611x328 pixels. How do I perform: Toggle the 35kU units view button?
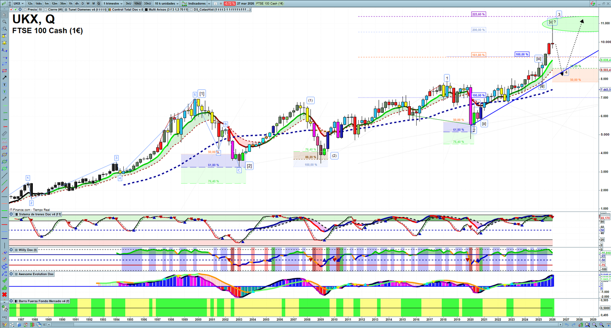click(147, 3)
